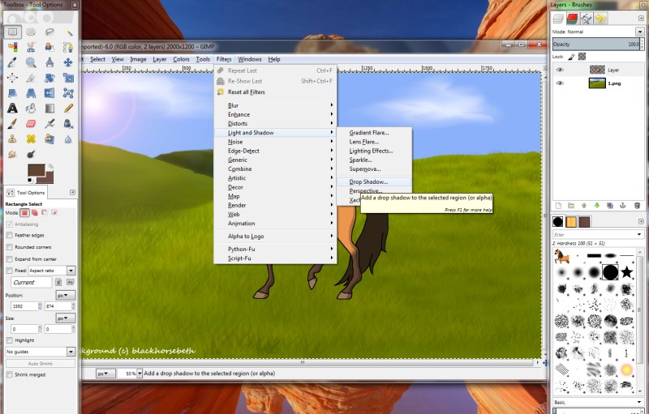This screenshot has width=649, height=414.
Task: Enable the Shrink merged checkbox
Action: tap(9, 375)
